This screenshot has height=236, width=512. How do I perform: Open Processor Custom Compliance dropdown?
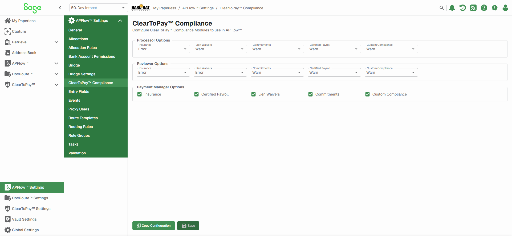(391, 49)
